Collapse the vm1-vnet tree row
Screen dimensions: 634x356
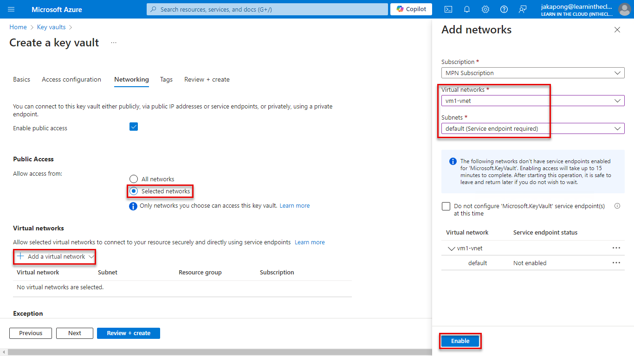click(451, 248)
